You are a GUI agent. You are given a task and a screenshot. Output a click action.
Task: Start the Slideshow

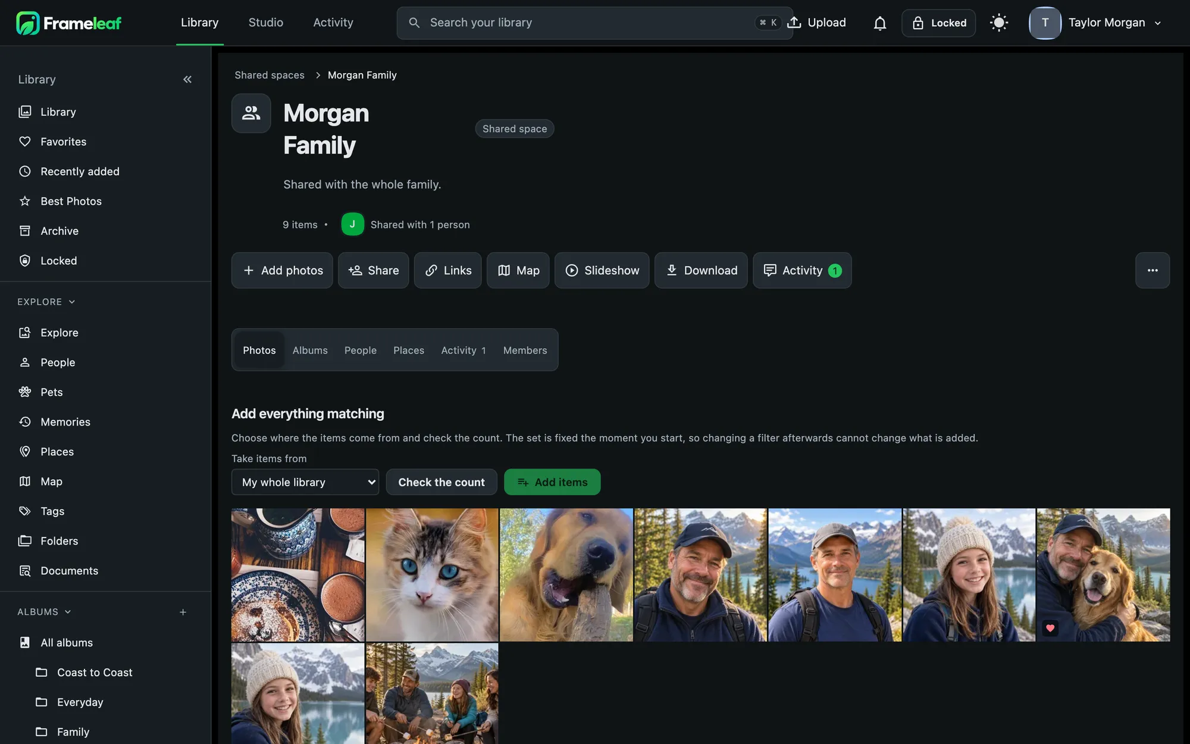pyautogui.click(x=602, y=270)
